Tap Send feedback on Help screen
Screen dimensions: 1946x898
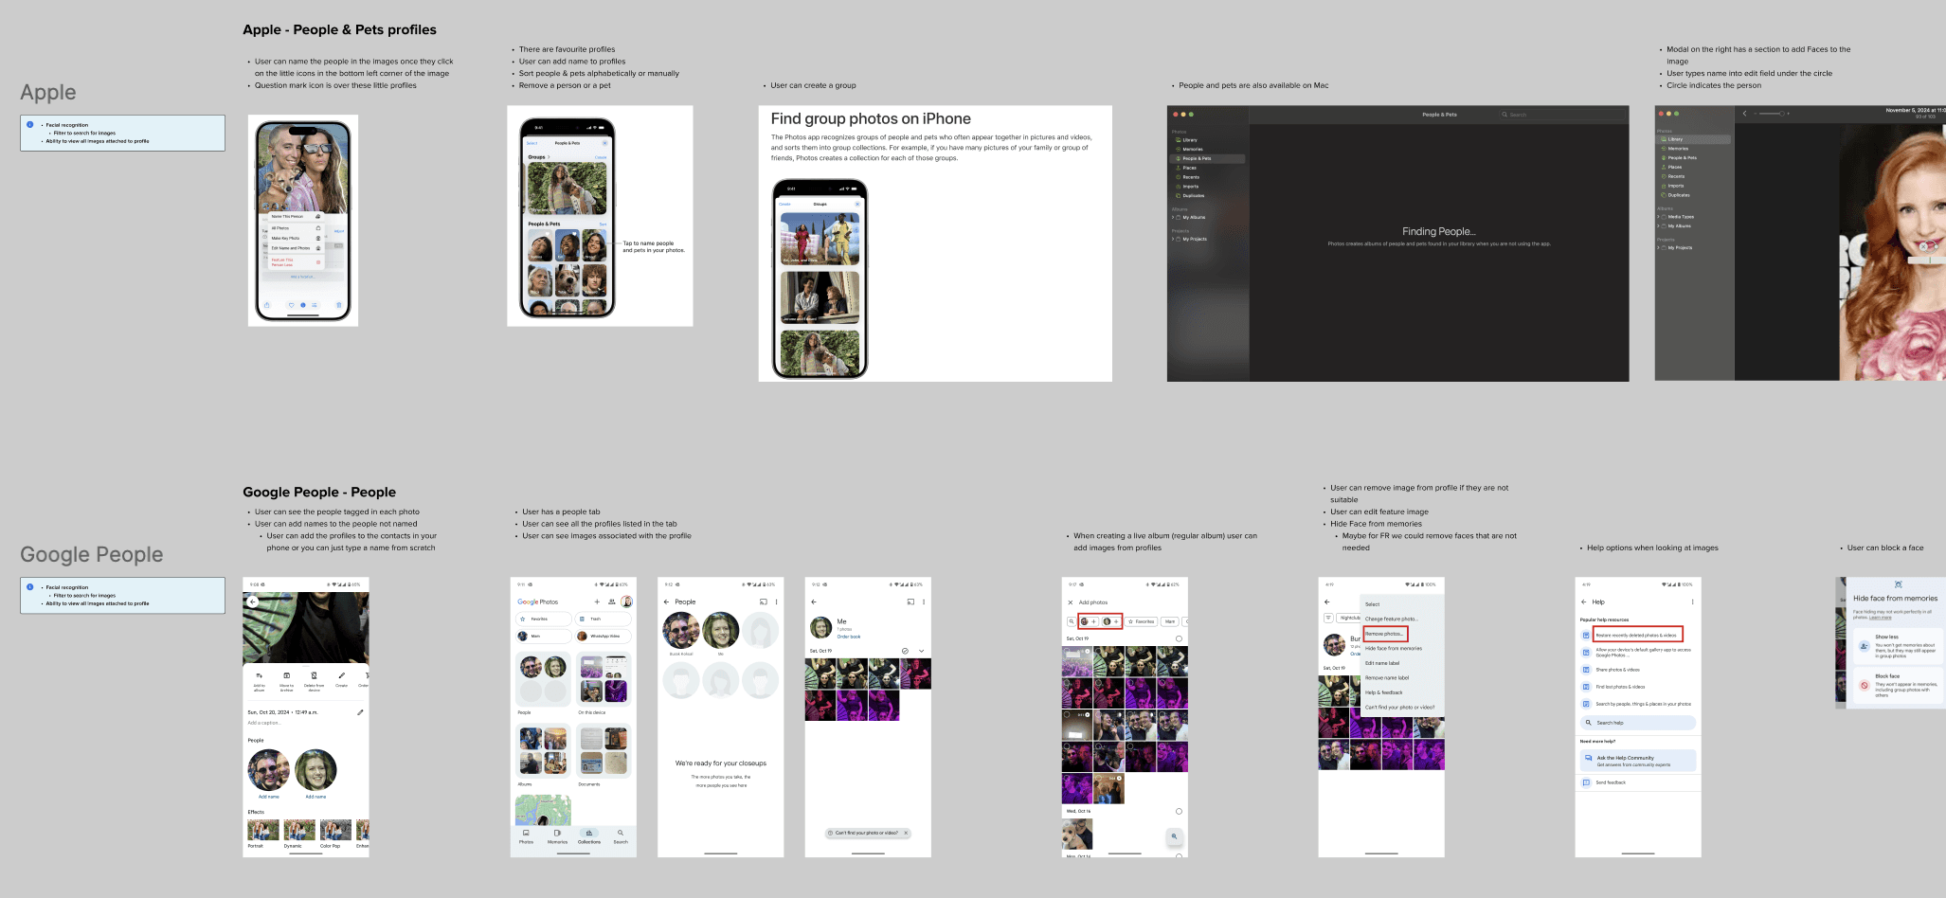[x=1610, y=782]
